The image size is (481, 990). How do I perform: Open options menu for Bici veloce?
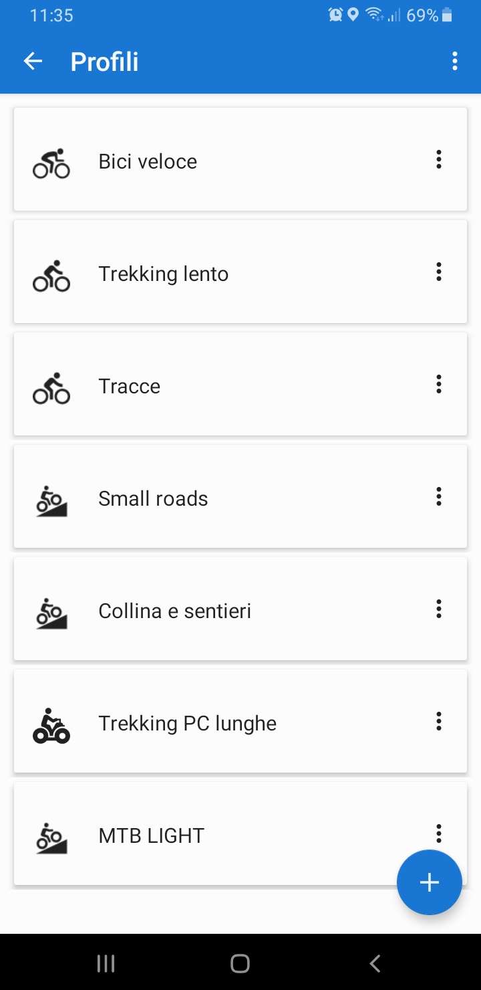tap(439, 159)
